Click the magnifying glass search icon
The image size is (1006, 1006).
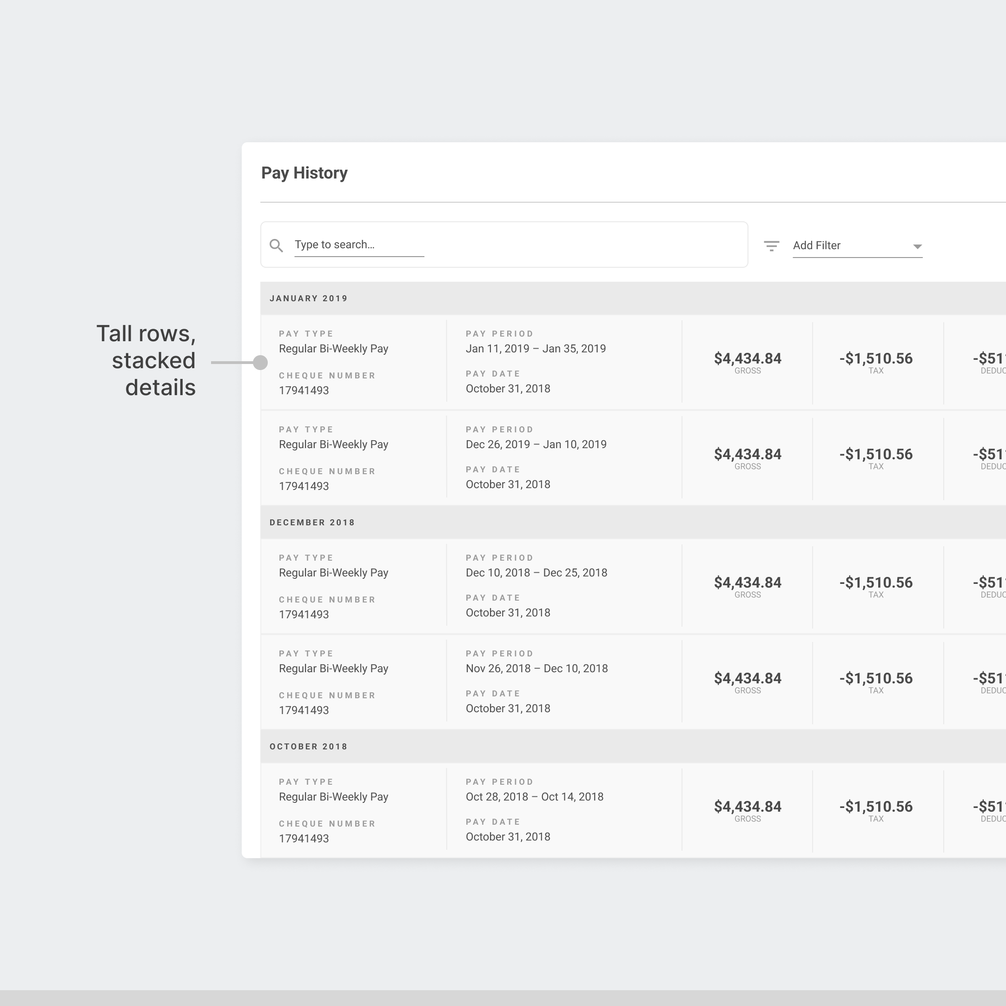[276, 245]
